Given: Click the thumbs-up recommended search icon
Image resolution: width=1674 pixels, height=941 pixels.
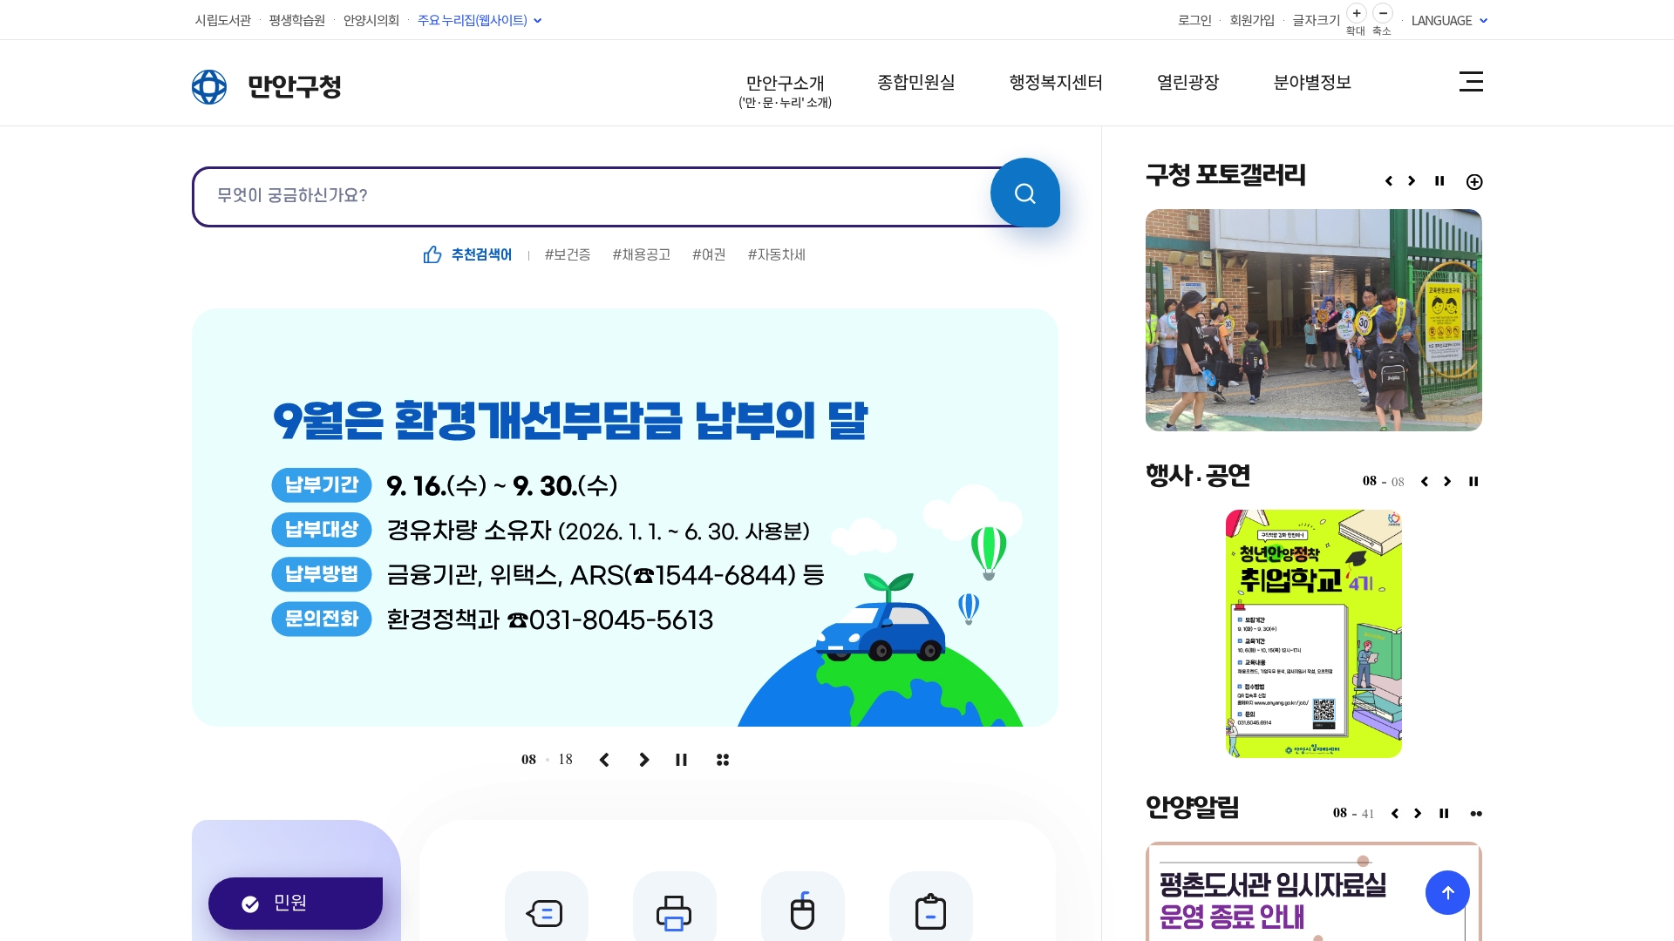Looking at the screenshot, I should click(432, 254).
